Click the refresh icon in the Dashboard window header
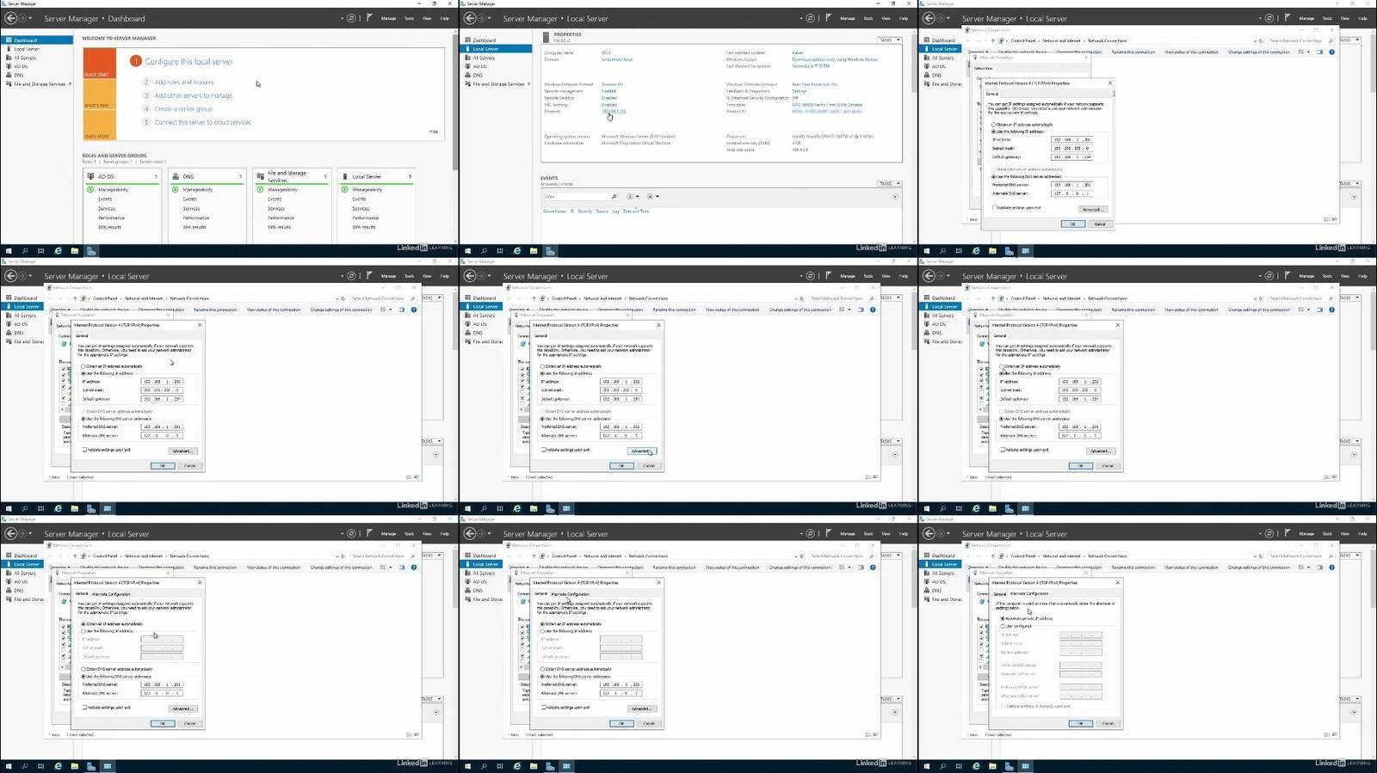The image size is (1377, 773). [x=351, y=18]
